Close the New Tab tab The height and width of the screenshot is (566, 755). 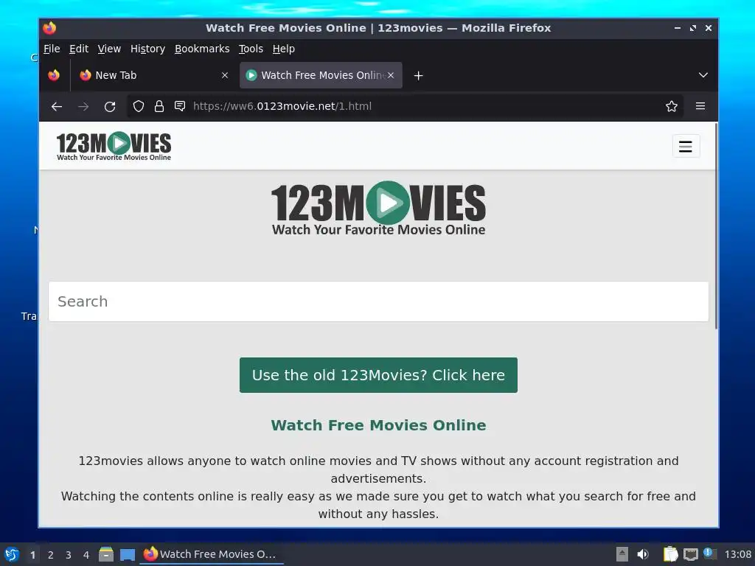pyautogui.click(x=224, y=75)
